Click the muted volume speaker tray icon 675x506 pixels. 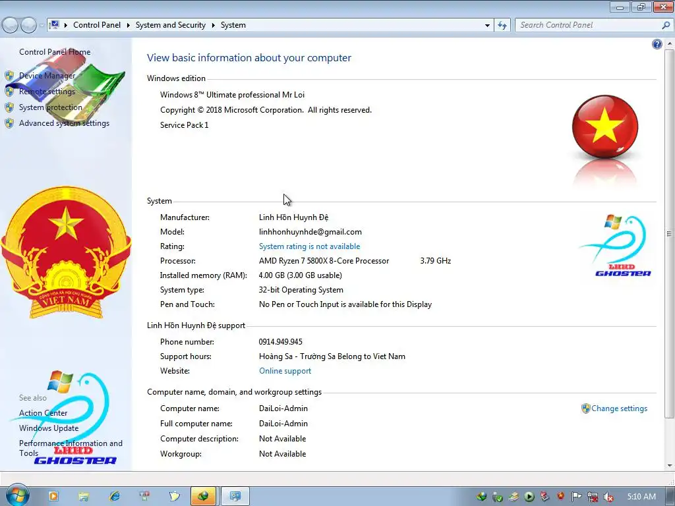point(608,497)
